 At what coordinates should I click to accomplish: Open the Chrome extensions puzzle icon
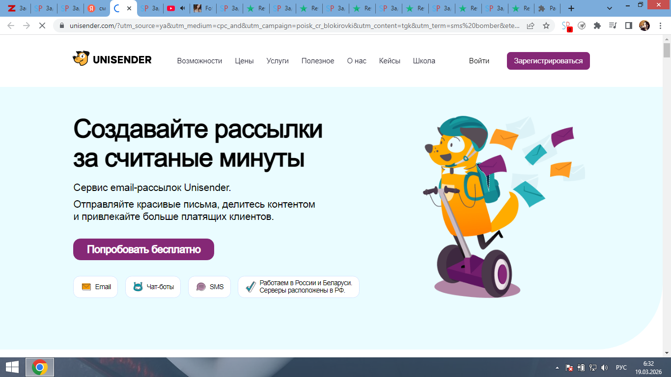[x=597, y=26]
